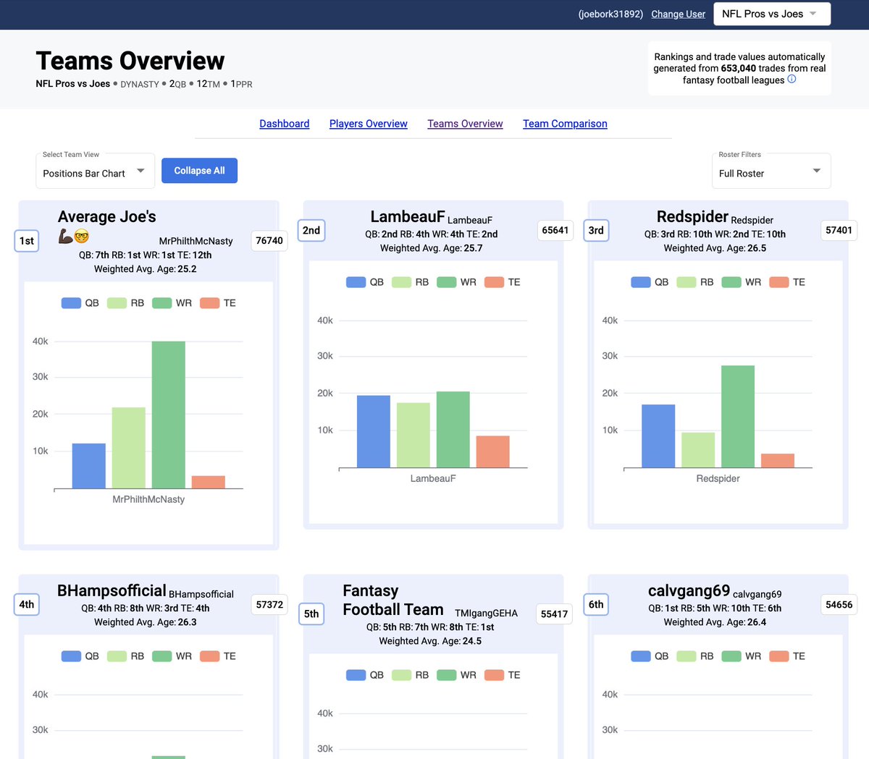The height and width of the screenshot is (759, 869).
Task: Toggle RB legend in Redspider chart
Action: pos(695,282)
